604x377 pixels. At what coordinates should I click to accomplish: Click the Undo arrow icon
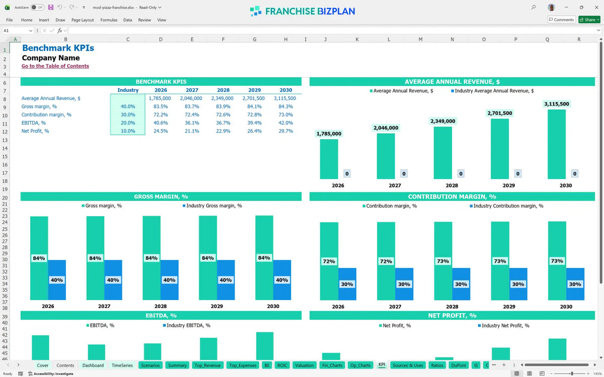60,8
